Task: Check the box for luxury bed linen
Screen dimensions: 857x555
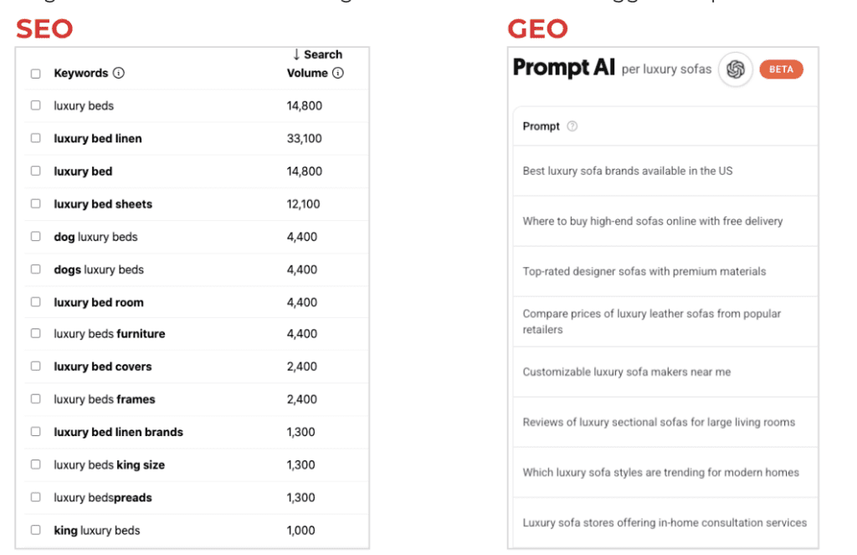Action: click(36, 138)
